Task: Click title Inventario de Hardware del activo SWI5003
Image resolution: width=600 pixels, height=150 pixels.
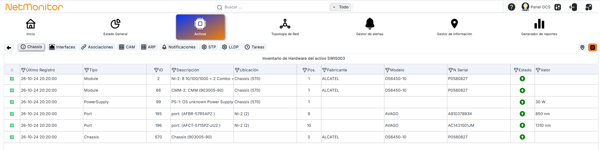Action: tap(304, 58)
